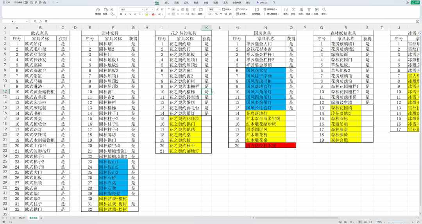Click the WPS AI button
This screenshot has height=224, width=422.
(262, 2)
